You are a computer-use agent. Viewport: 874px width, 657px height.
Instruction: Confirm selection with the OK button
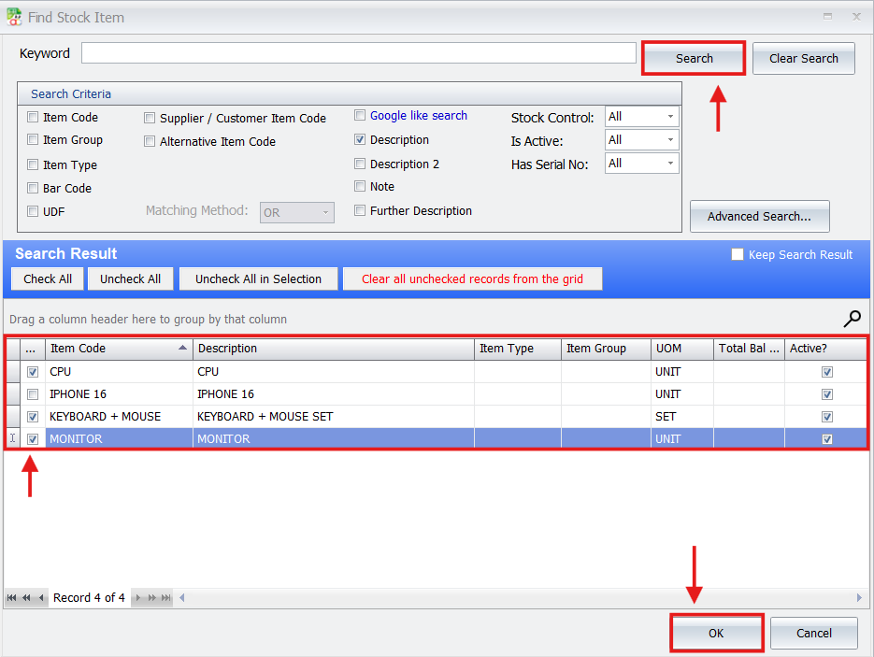pyautogui.click(x=716, y=633)
